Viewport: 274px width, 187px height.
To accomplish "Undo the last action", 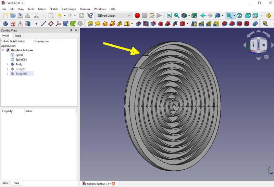I will tap(60, 16).
